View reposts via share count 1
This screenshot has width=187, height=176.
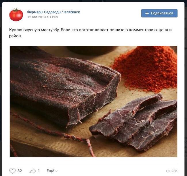click(x=39, y=171)
